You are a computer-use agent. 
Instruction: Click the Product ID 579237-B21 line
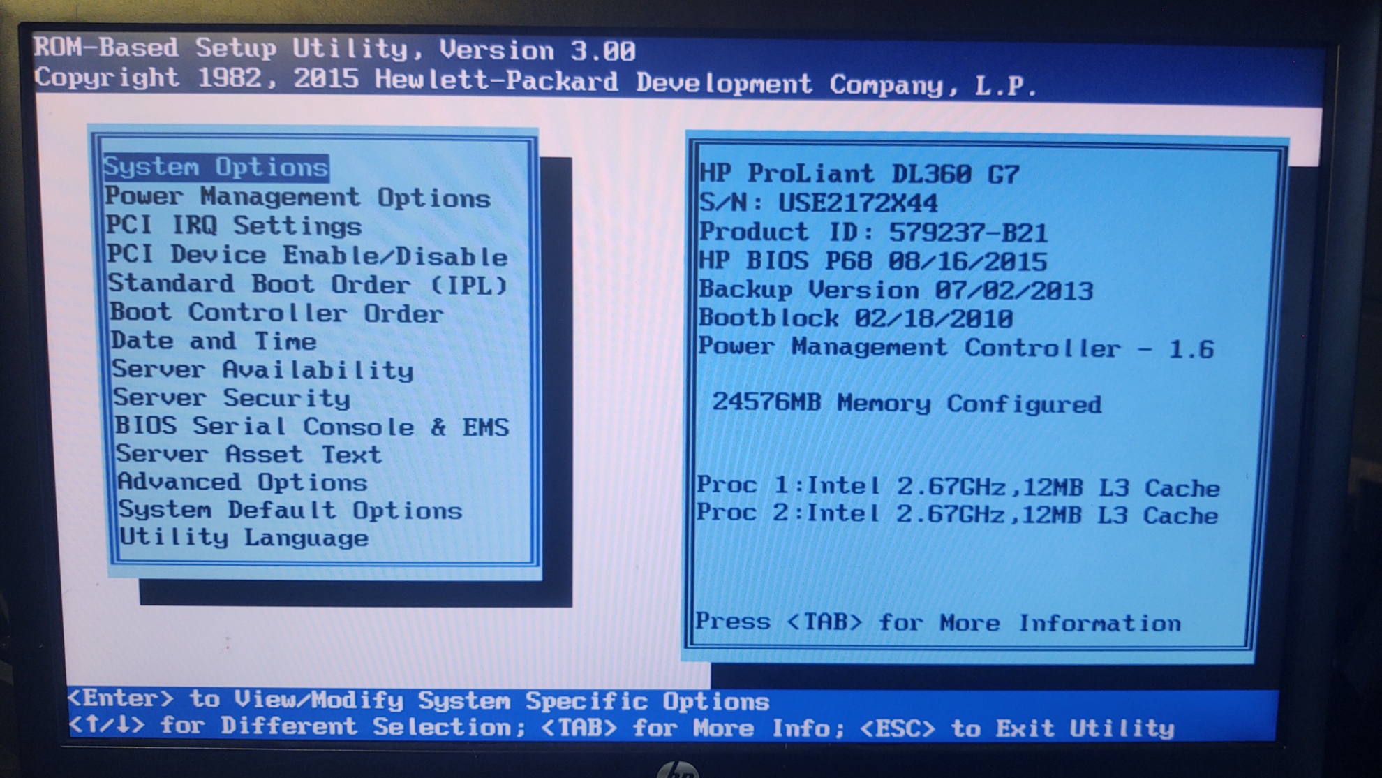point(873,233)
